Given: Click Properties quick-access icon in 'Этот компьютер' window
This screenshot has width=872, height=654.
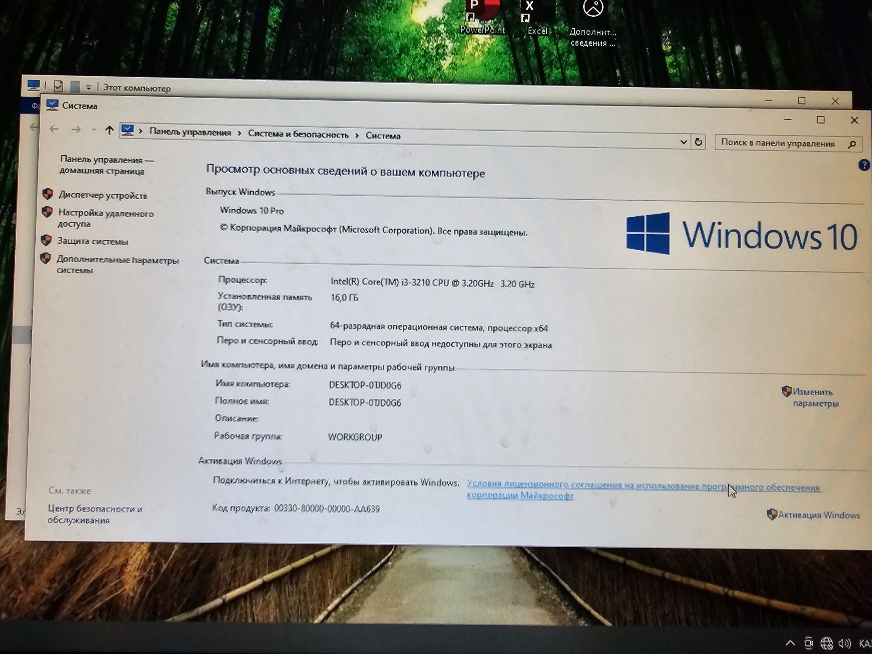Looking at the screenshot, I should (x=58, y=86).
